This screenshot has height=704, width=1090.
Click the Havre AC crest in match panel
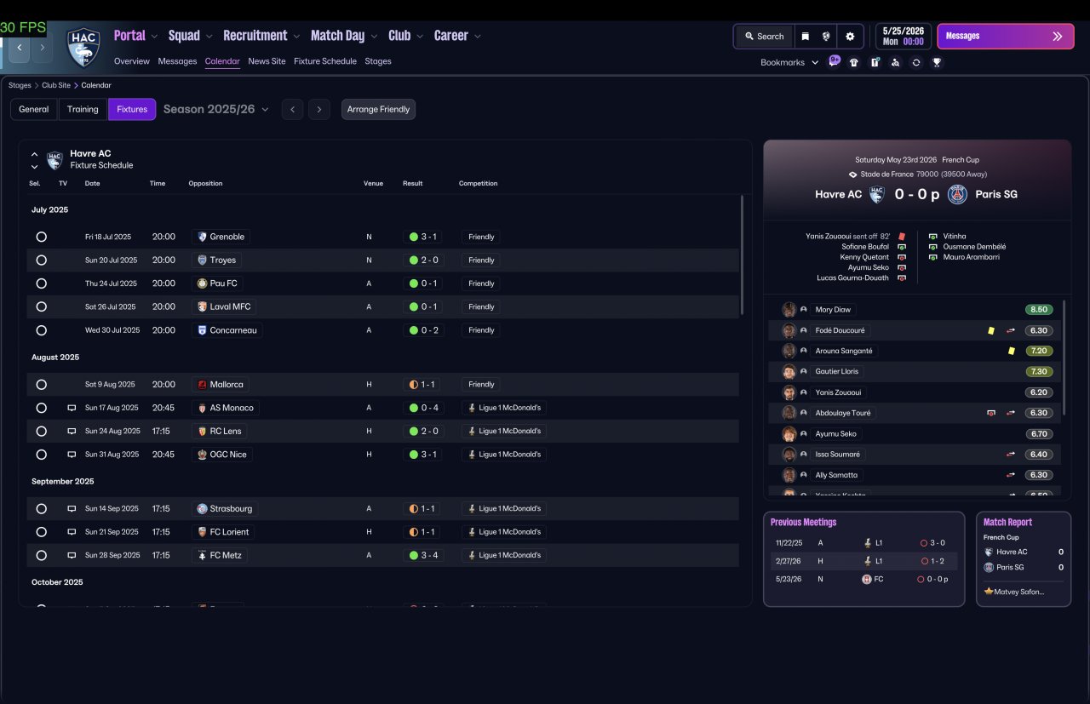(876, 194)
